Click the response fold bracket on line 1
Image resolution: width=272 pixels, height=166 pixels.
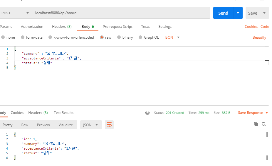tap(15, 134)
